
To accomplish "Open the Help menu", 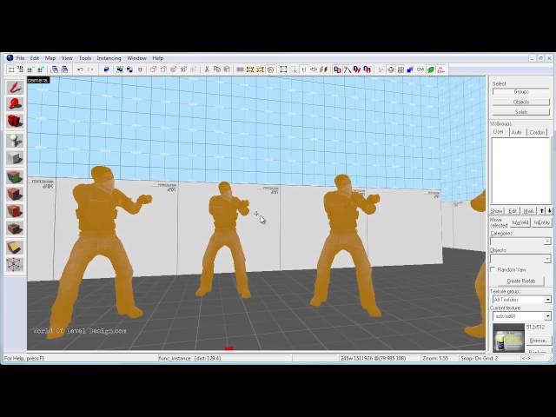I will 158,58.
